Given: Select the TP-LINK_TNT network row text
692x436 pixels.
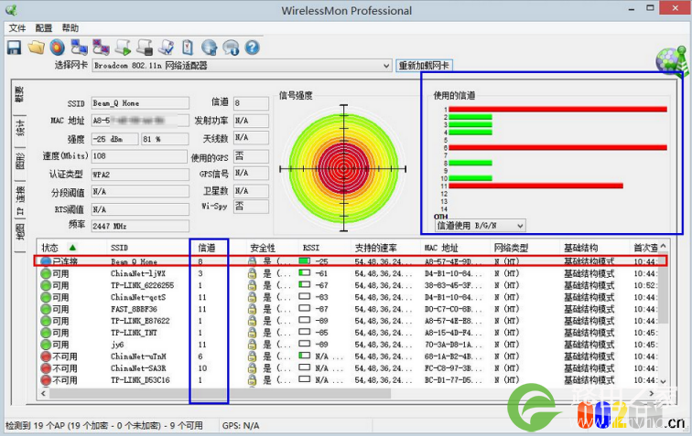Looking at the screenshot, I should 134,333.
